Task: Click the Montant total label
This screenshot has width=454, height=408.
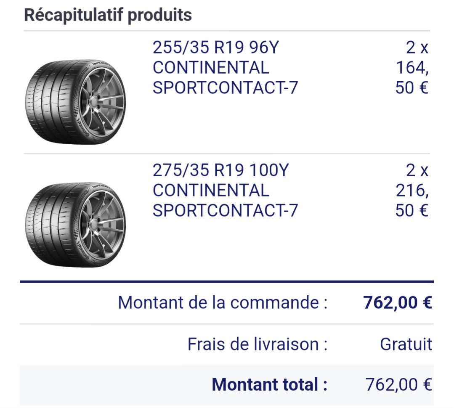Action: pos(270,384)
